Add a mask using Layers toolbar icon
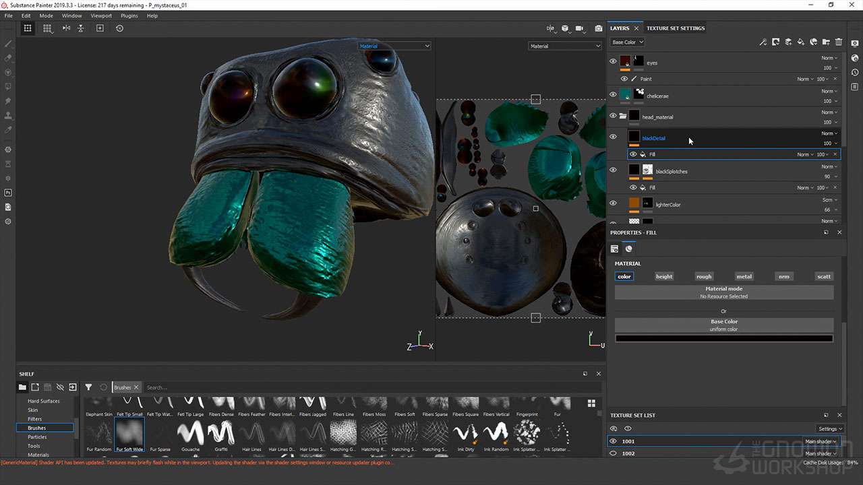The image size is (863, 485). 775,42
